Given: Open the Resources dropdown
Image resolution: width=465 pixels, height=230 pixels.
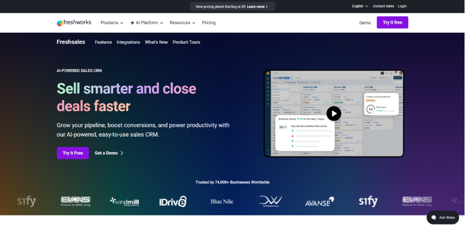Looking at the screenshot, I should click(182, 23).
